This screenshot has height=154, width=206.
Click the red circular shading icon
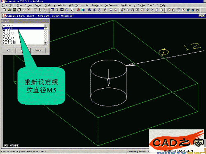[78, 10]
